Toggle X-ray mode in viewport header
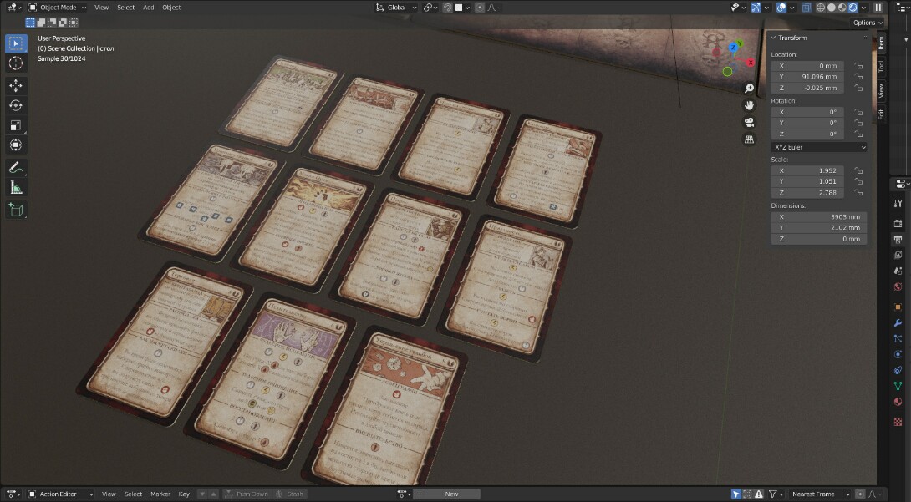The height and width of the screenshot is (502, 911). tap(807, 8)
